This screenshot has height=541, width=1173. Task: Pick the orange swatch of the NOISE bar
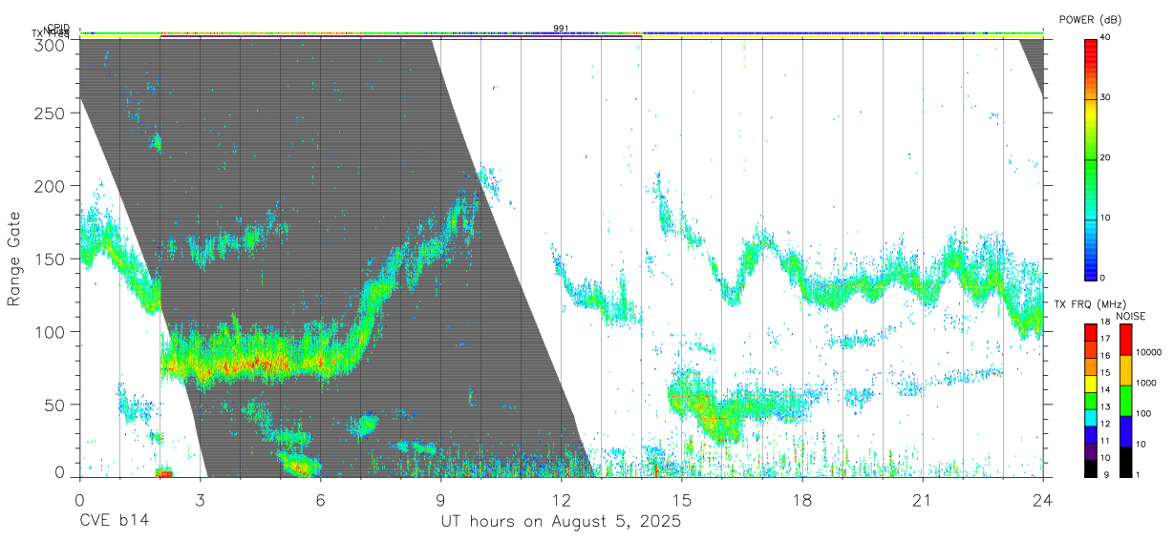pos(1124,369)
